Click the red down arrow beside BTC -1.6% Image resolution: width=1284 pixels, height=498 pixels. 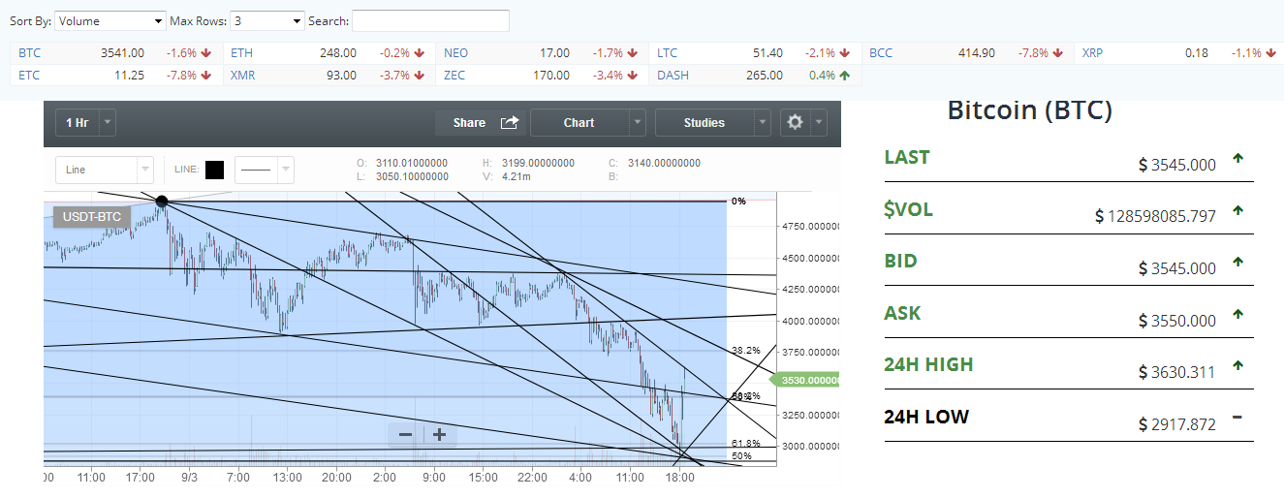[x=207, y=53]
